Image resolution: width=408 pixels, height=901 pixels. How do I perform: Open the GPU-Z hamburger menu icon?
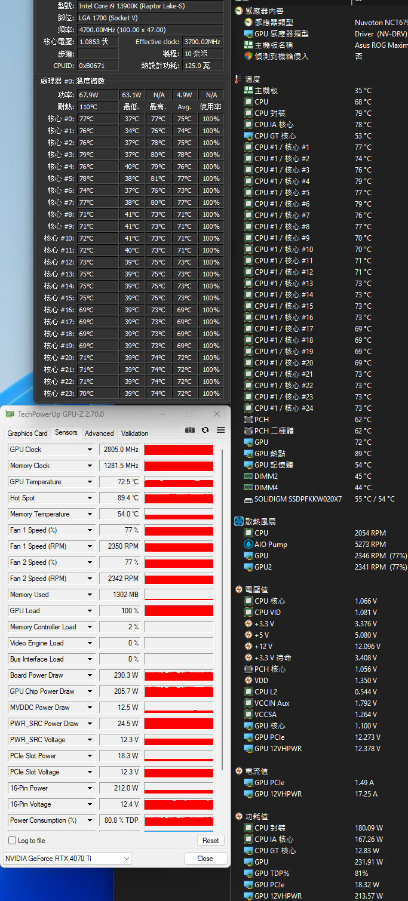coord(221,430)
